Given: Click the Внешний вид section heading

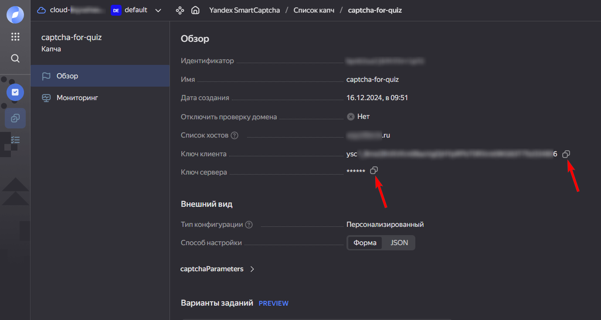Looking at the screenshot, I should coord(207,204).
